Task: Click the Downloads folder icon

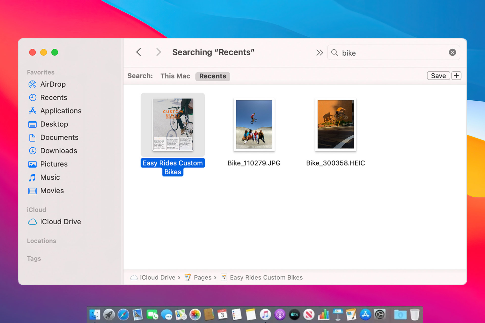Action: (33, 151)
